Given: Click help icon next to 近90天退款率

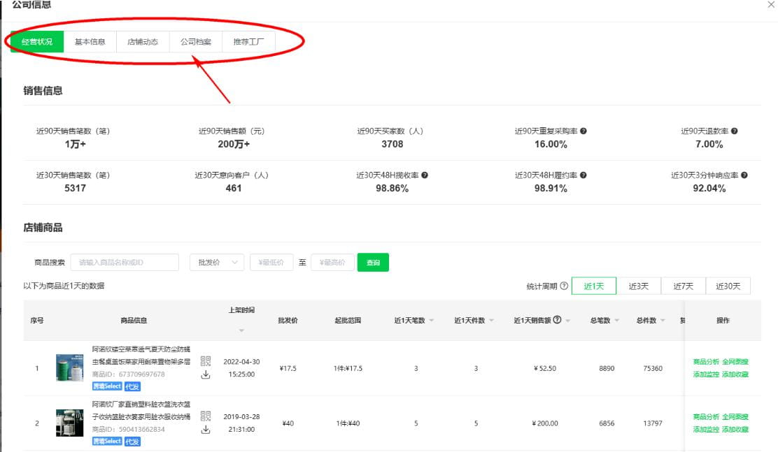Looking at the screenshot, I should [734, 131].
